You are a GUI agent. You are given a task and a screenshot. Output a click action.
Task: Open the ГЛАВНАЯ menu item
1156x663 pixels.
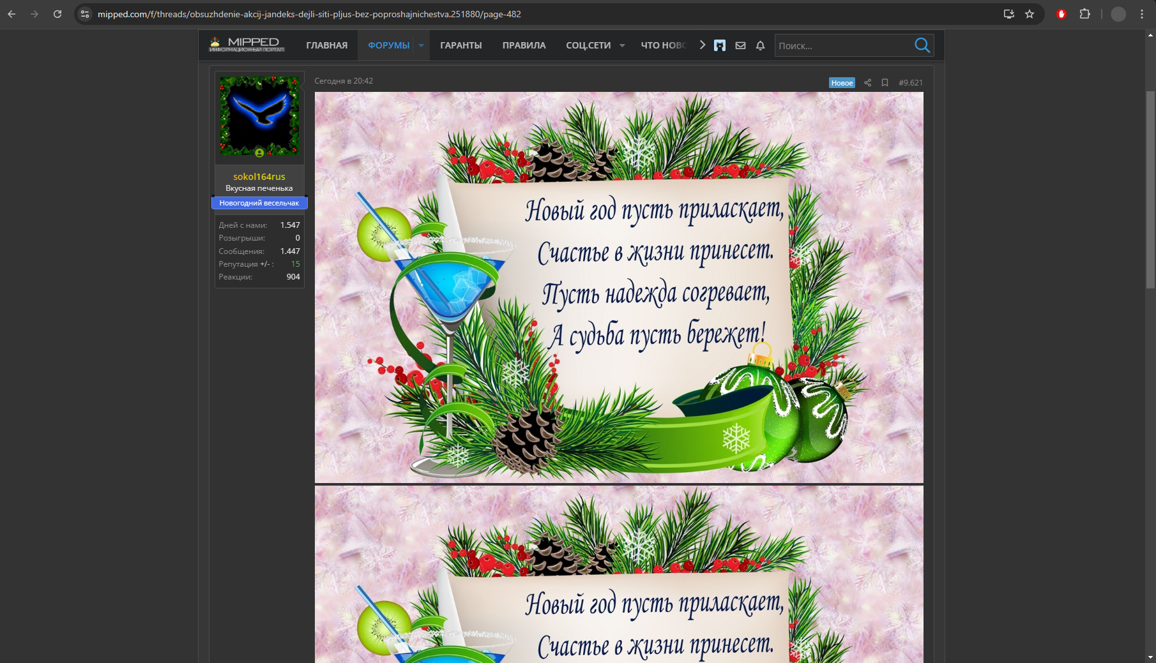(x=327, y=45)
